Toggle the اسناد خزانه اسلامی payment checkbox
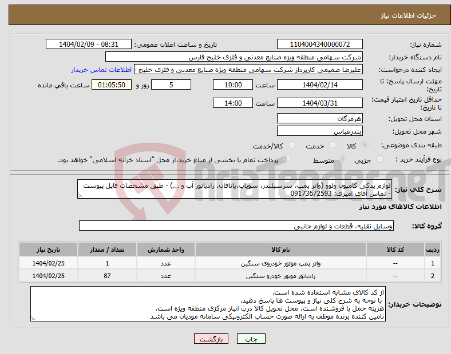 pyautogui.click(x=287, y=159)
